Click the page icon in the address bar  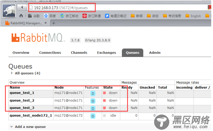pos(31,7)
